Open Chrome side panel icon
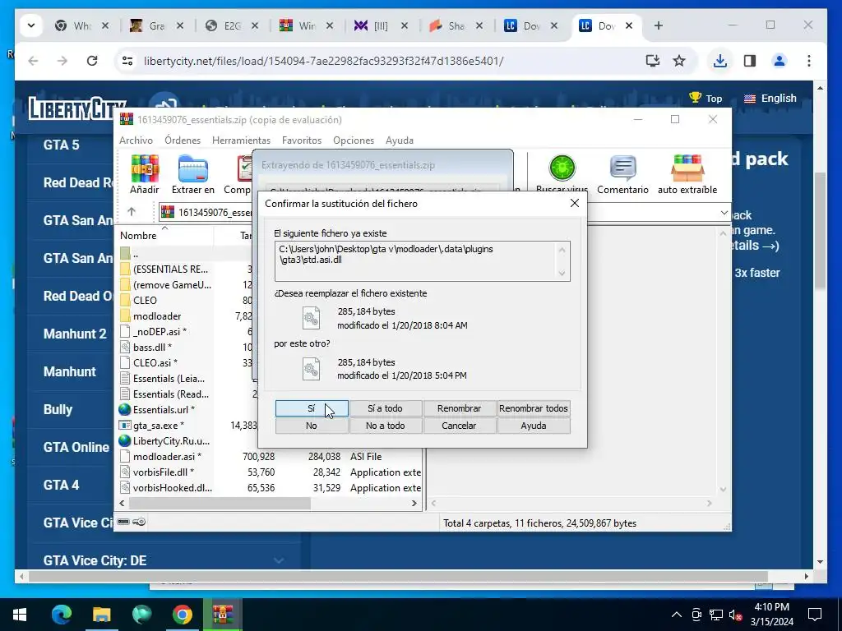Viewport: 842px width, 631px height. (750, 61)
